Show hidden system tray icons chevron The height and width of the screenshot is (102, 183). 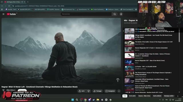tap(160, 100)
